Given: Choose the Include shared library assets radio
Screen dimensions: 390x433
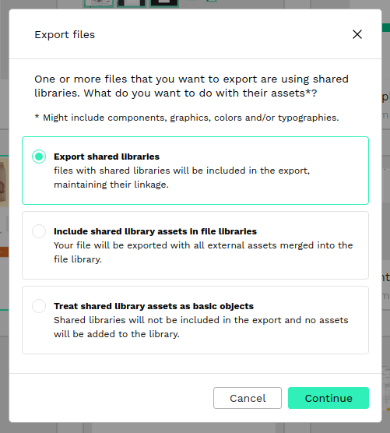Looking at the screenshot, I should [x=39, y=231].
